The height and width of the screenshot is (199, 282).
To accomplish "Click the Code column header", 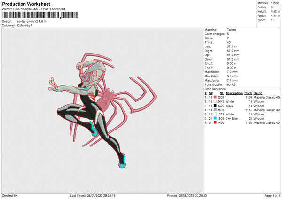I will click(x=248, y=93).
